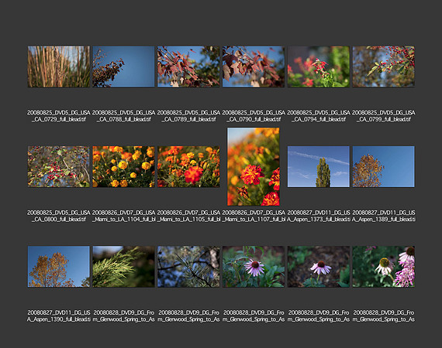
Task: Click the label '_Miami_to_LA_1105_full_bl'
Action: pos(188,220)
